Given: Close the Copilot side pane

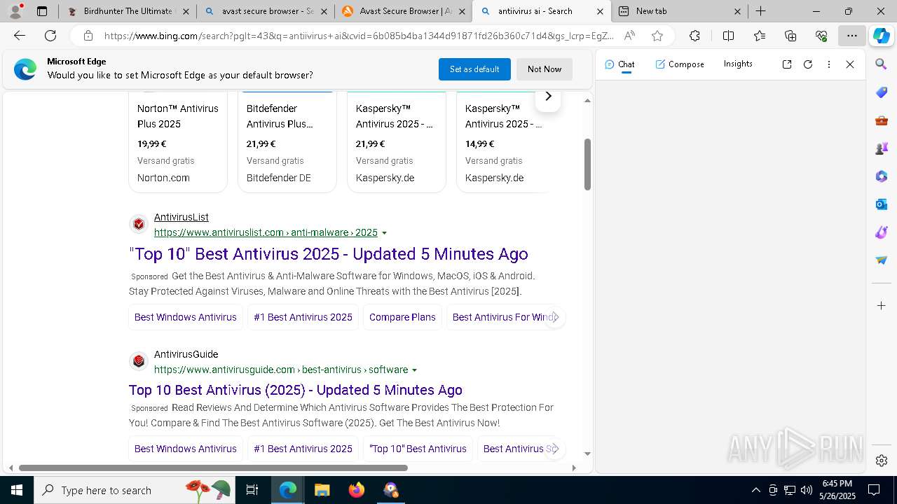Looking at the screenshot, I should tap(850, 64).
